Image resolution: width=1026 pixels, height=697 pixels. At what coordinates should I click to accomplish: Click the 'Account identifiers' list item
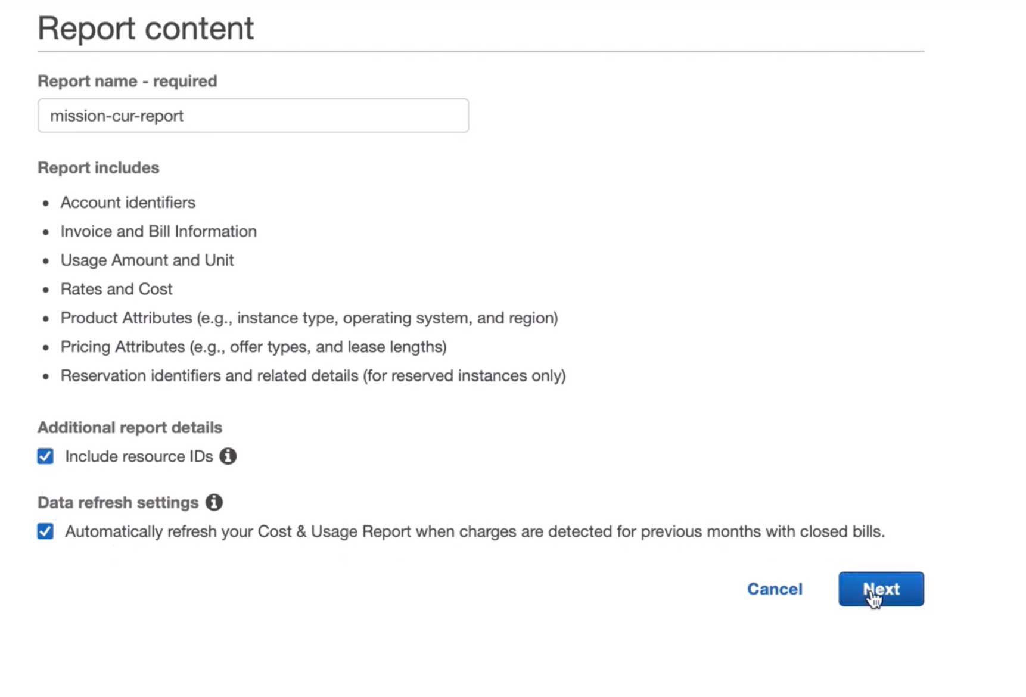click(128, 203)
